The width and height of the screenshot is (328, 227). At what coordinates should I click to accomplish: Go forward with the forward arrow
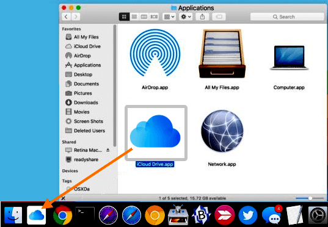pos(76,16)
